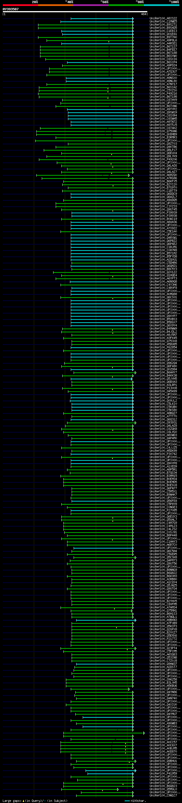Screen dimensions: 182x803
Task: Click hit label UniRef100_O96258
Action: (163, 680)
